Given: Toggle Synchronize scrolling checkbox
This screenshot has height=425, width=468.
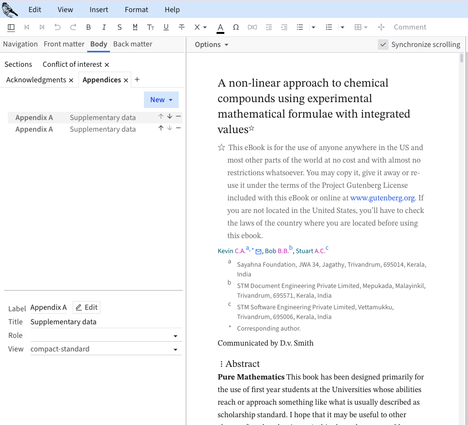Looking at the screenshot, I should [383, 45].
